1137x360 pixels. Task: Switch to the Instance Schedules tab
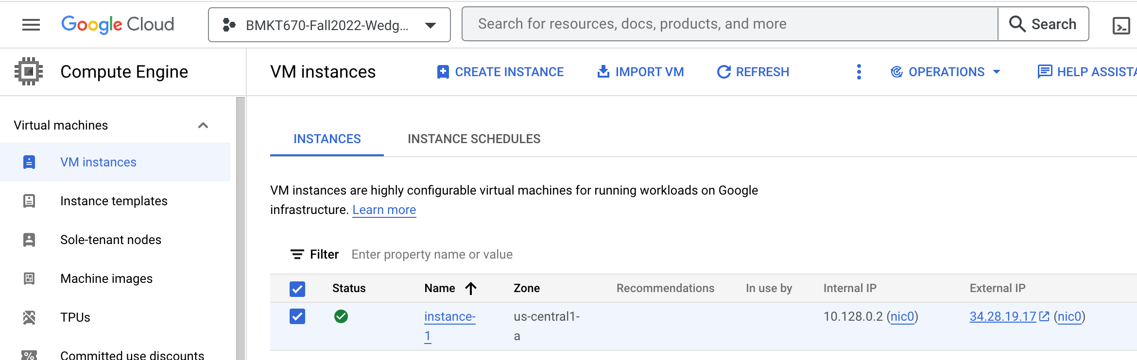(474, 139)
